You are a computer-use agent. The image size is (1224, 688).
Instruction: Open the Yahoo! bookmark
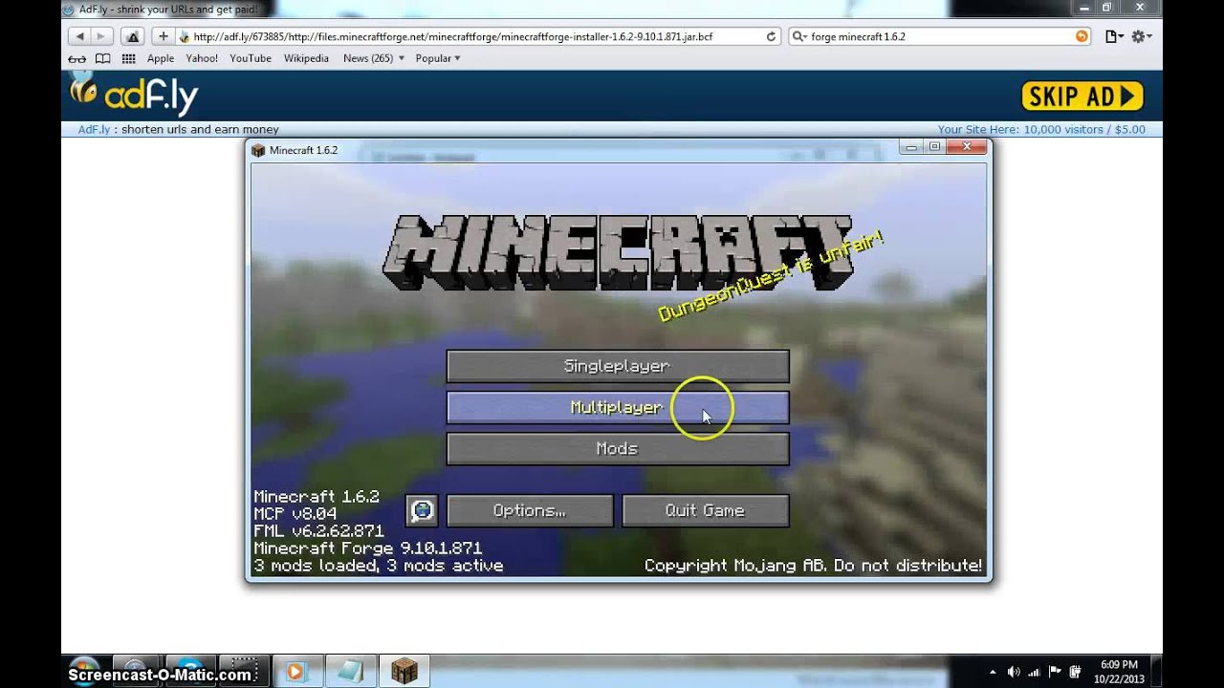tap(202, 58)
